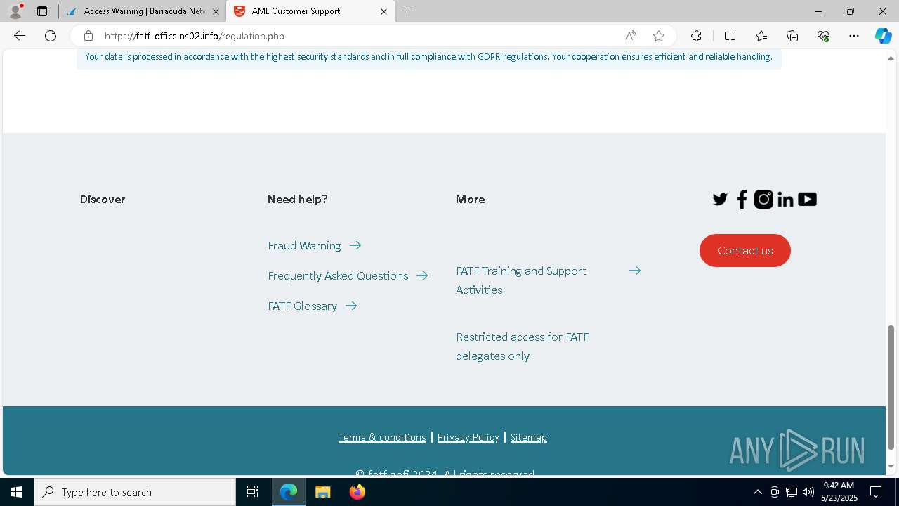Viewport: 899px width, 506px height.
Task: Launch Copilot sidebar
Action: (x=883, y=36)
